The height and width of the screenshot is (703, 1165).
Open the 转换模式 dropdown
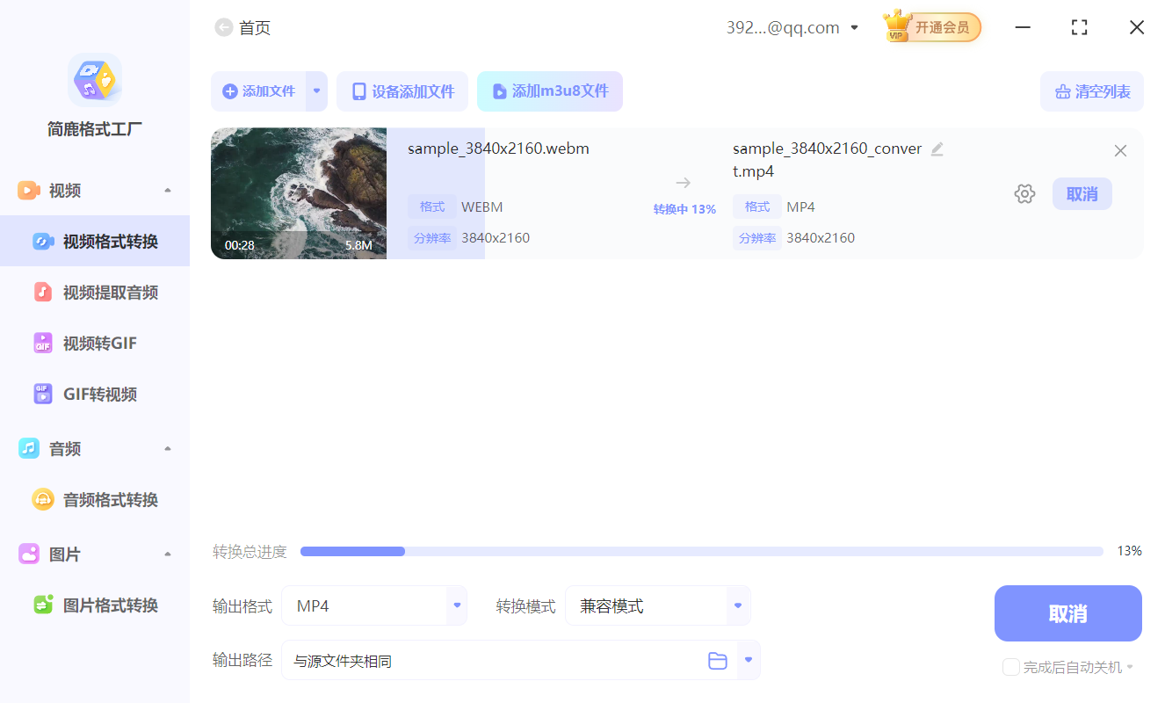click(657, 605)
